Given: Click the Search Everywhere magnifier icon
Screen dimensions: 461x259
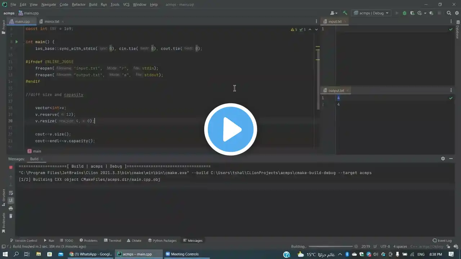Looking at the screenshot, I should (449, 13).
